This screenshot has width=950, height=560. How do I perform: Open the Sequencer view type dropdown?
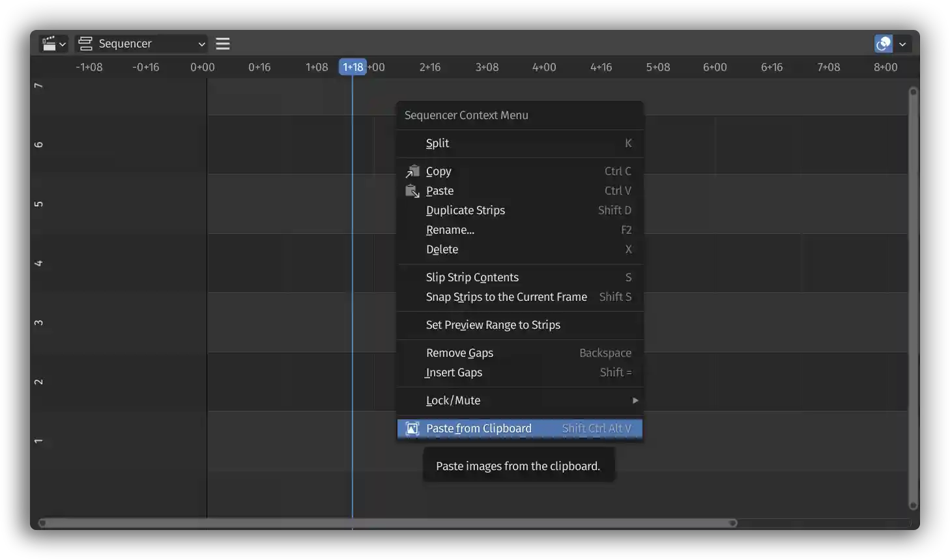(140, 44)
